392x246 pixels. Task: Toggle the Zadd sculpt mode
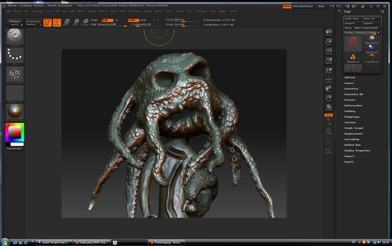tap(133, 20)
